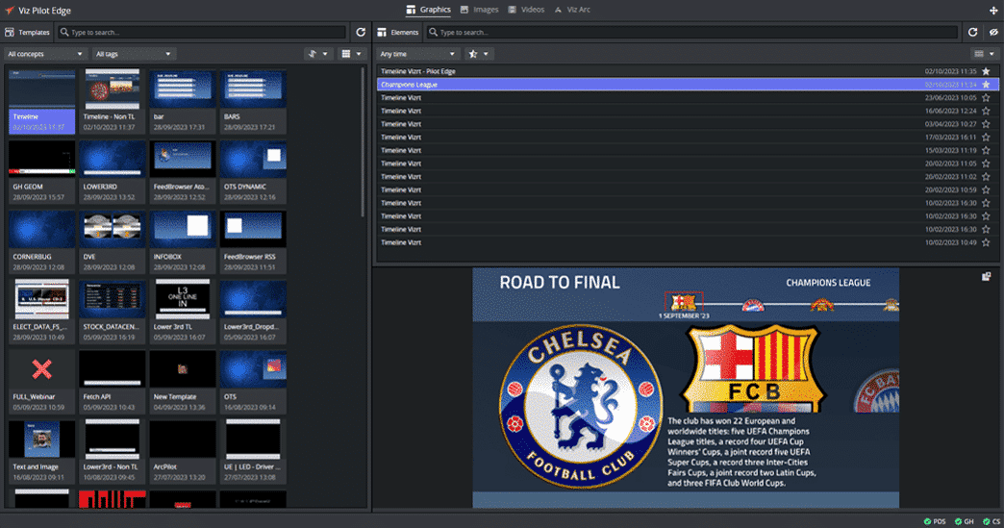Click the Elements search field
Viewport: 1004px width, 528px height.
coord(692,32)
